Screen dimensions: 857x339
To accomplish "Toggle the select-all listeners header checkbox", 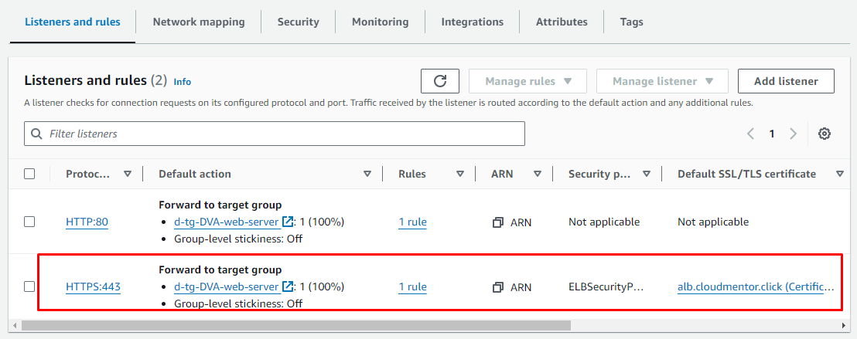I will (29, 174).
